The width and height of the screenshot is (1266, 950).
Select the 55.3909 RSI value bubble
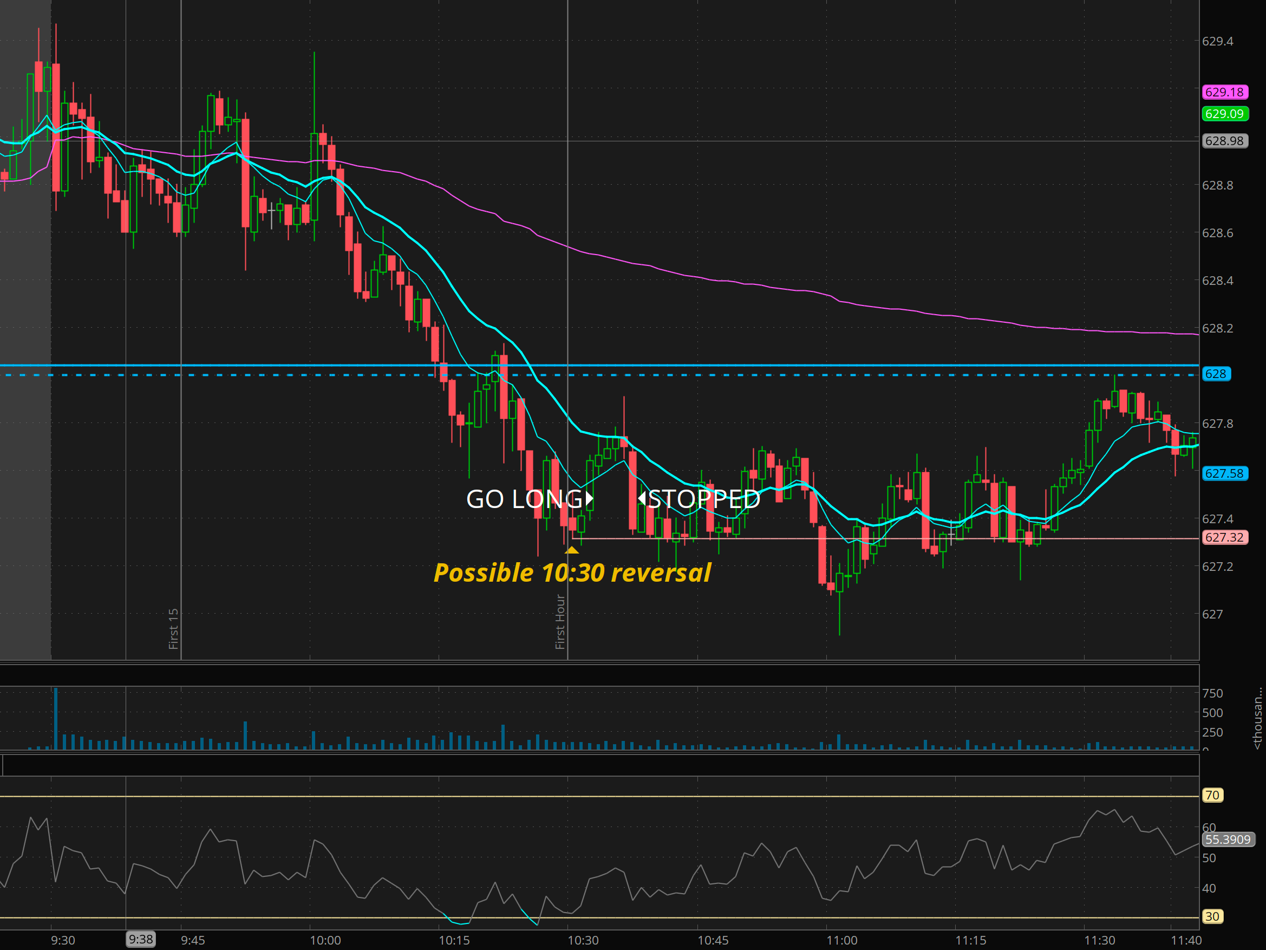coord(1228,840)
